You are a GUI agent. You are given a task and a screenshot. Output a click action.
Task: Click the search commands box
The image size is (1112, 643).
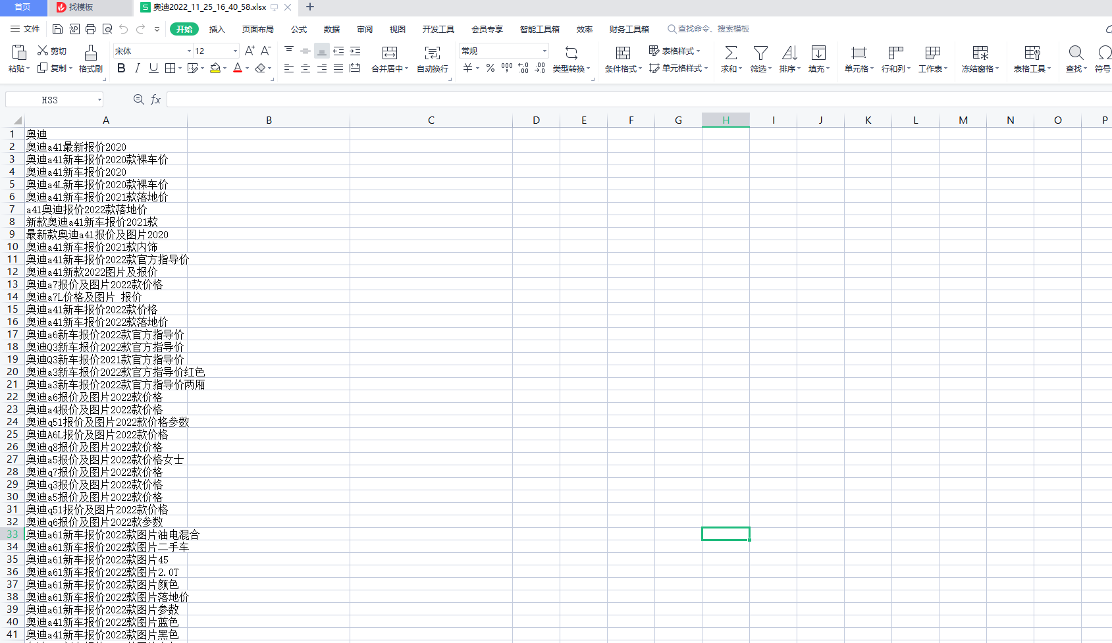(708, 29)
